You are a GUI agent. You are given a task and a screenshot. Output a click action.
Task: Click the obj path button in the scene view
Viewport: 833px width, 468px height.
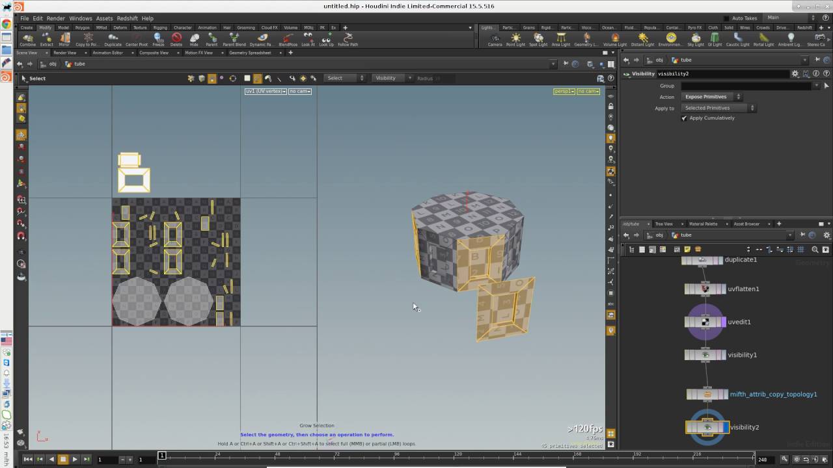[49, 64]
